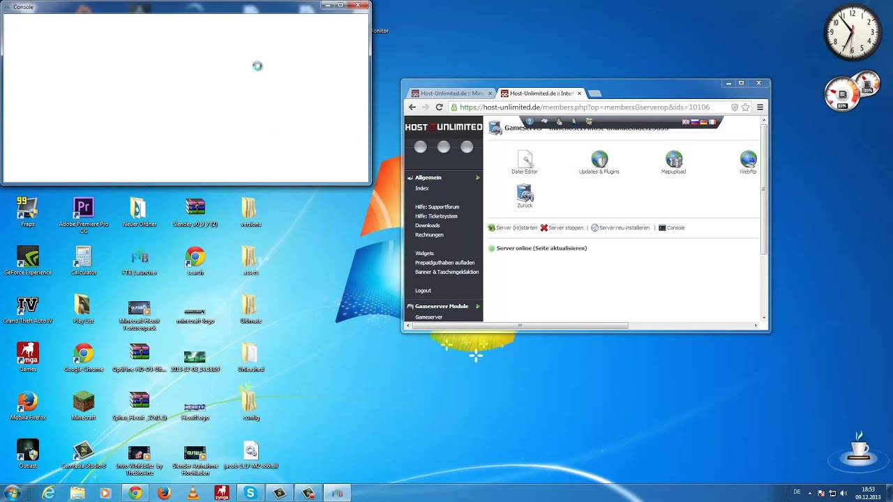Open Index in the sidebar

tap(421, 188)
